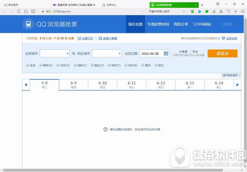Click the orange 请登录 login button

coord(222,54)
